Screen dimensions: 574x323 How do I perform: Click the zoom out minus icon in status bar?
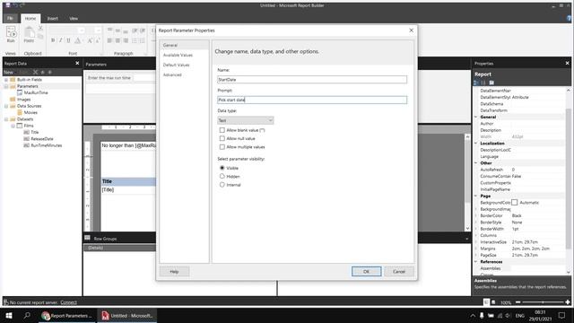click(x=518, y=302)
